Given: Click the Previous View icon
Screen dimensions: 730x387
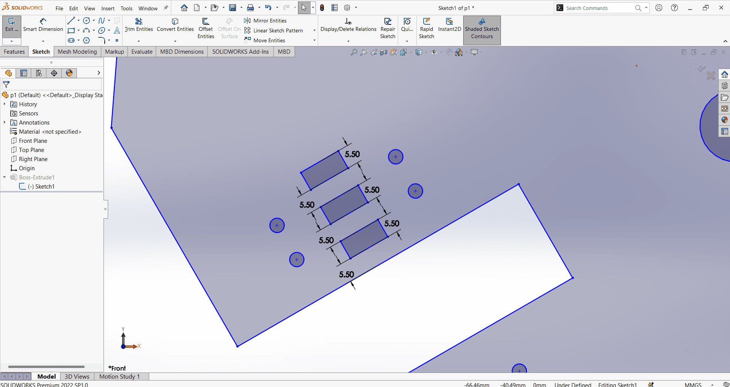Looking at the screenshot, I should click(x=374, y=52).
